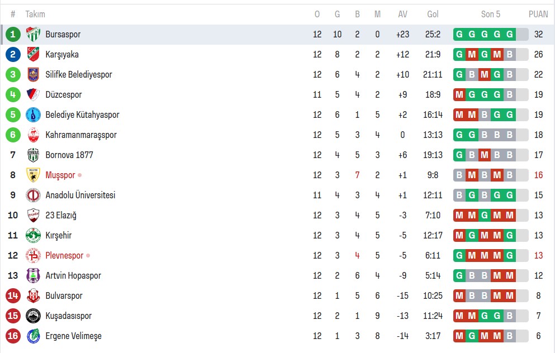The image size is (555, 353).
Task: Open the Anadolu Üniversitesi team link
Action: pos(80,195)
